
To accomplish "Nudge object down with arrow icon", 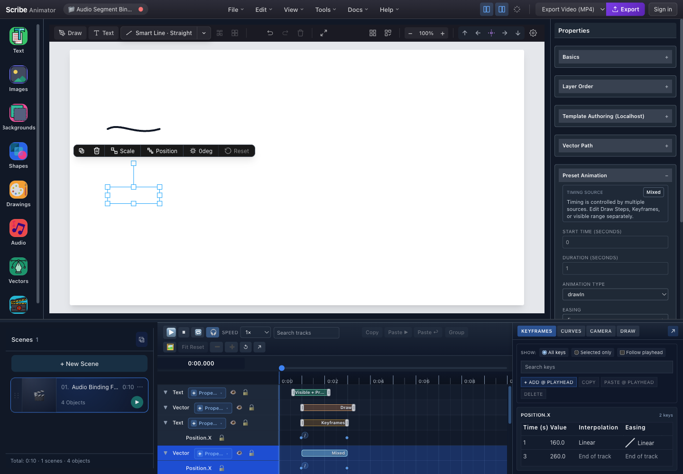I will point(518,33).
